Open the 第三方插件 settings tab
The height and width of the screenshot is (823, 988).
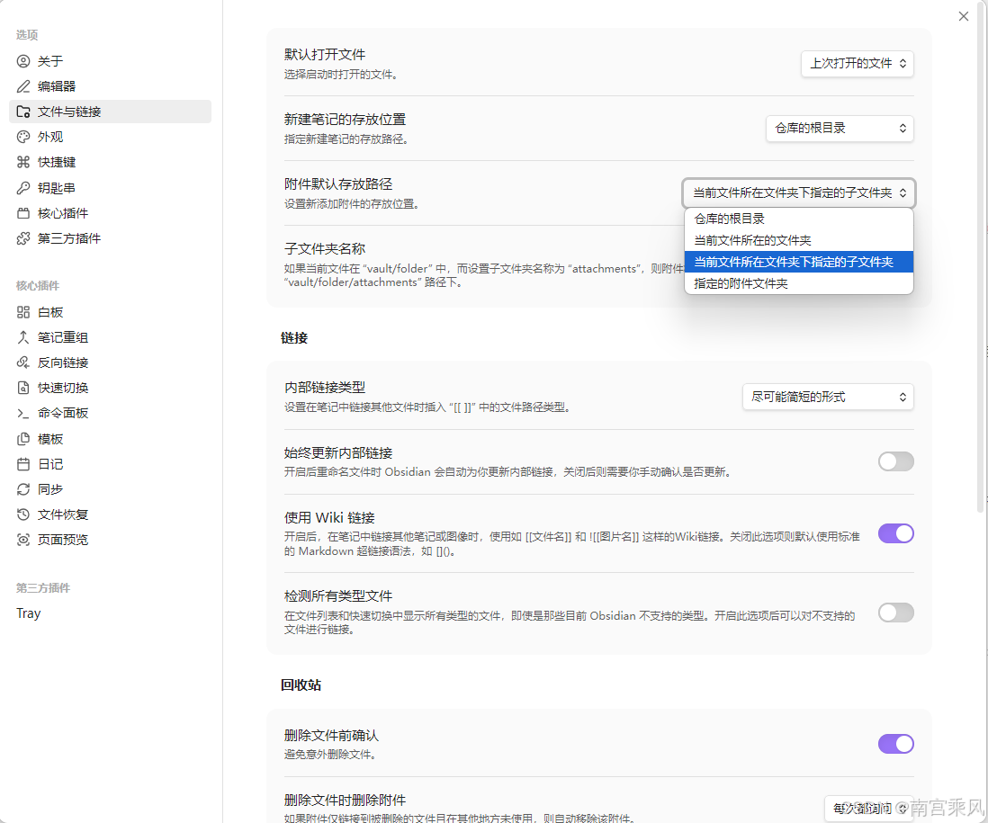pos(111,238)
